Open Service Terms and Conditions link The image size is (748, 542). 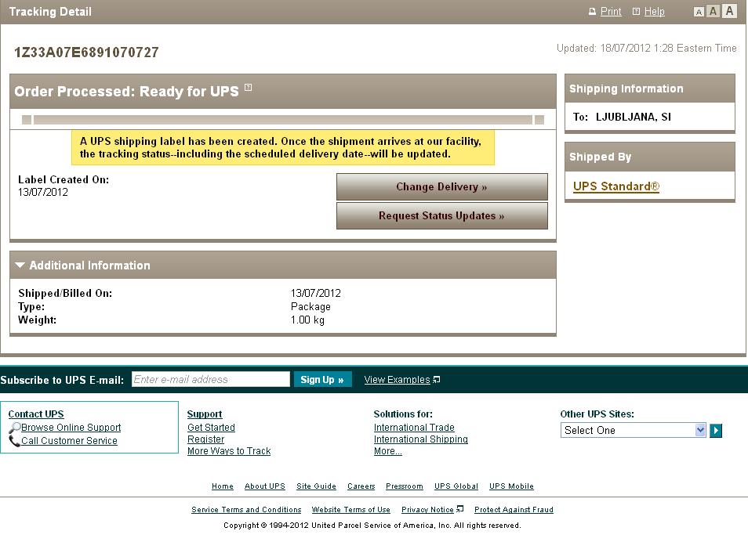point(246,509)
